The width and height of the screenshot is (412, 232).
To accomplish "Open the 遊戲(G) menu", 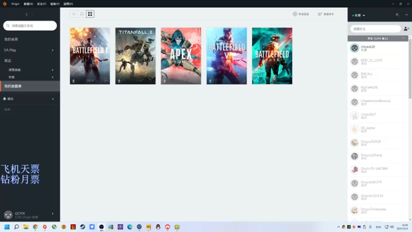I will tap(28, 4).
